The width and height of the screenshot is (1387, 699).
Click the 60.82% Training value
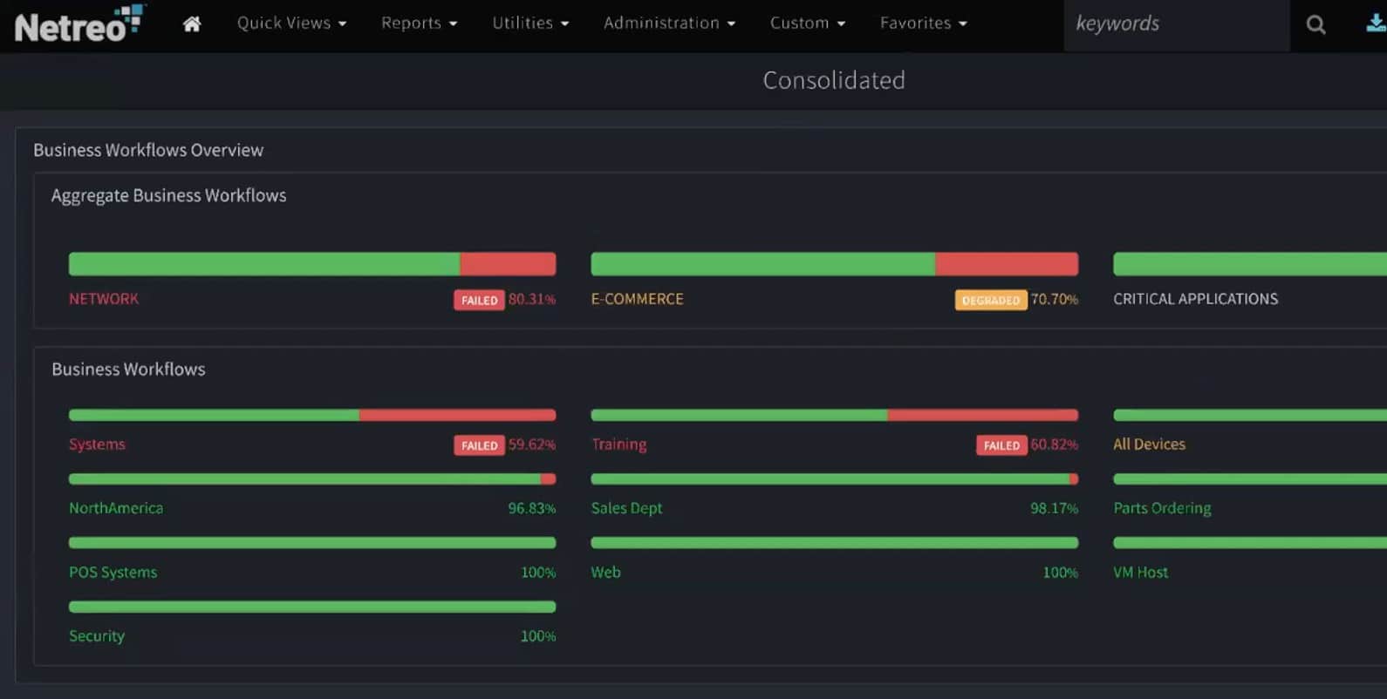click(1055, 445)
